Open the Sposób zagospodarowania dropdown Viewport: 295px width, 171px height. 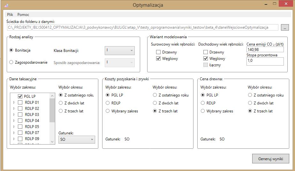(120, 62)
